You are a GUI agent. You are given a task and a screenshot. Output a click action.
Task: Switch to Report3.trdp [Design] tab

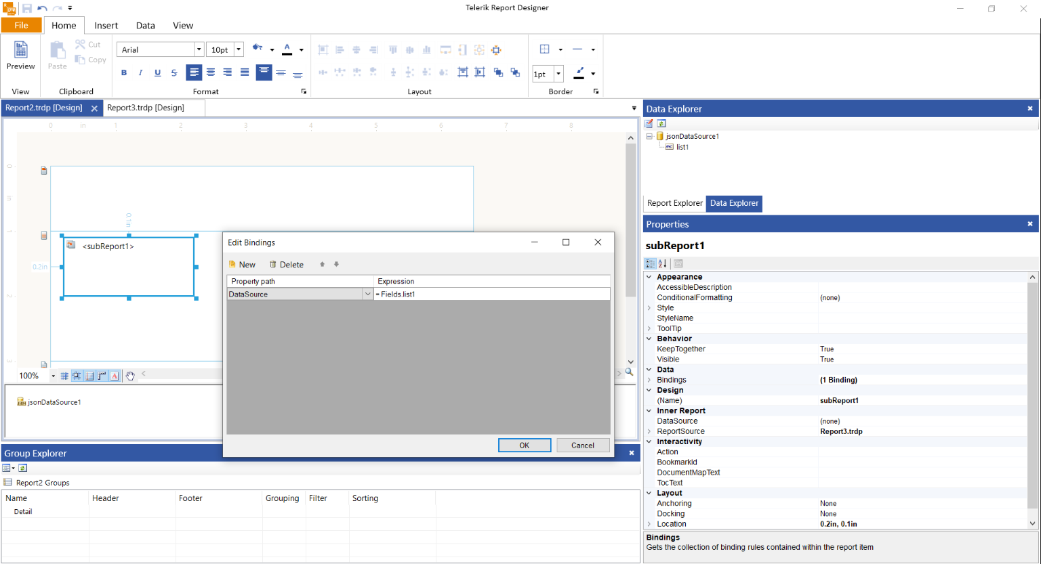(x=146, y=108)
